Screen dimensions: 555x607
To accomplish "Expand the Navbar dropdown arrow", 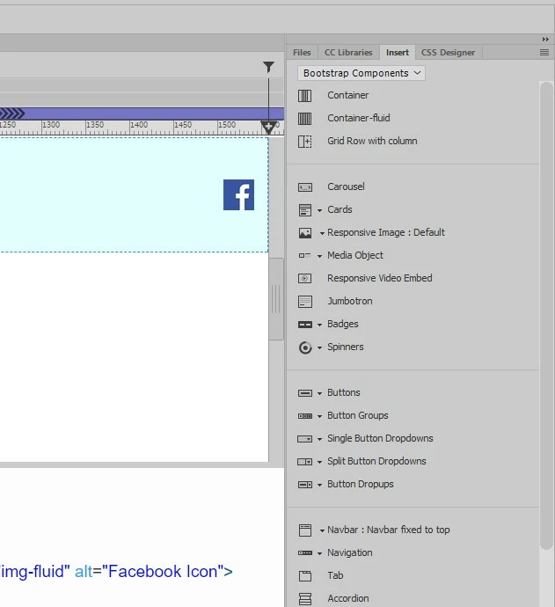I will point(322,530).
